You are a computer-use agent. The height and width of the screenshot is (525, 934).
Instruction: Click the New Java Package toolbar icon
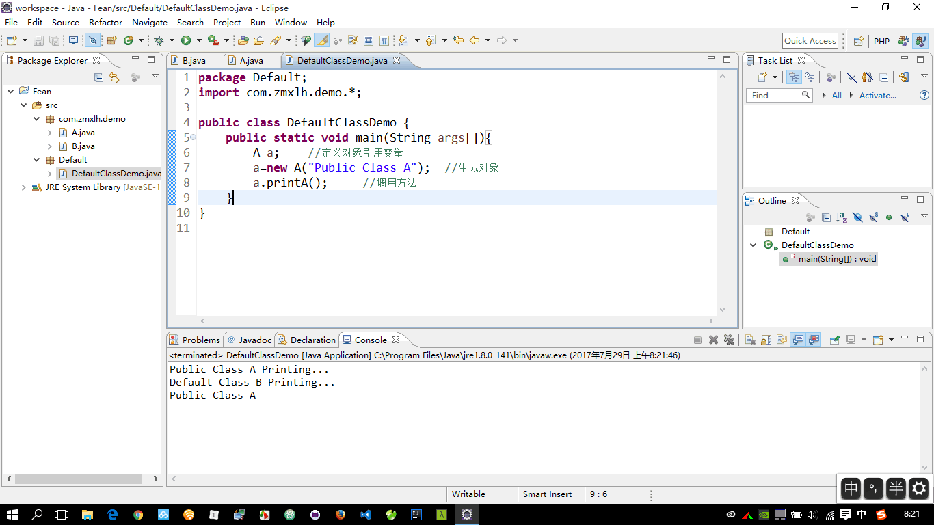click(111, 40)
